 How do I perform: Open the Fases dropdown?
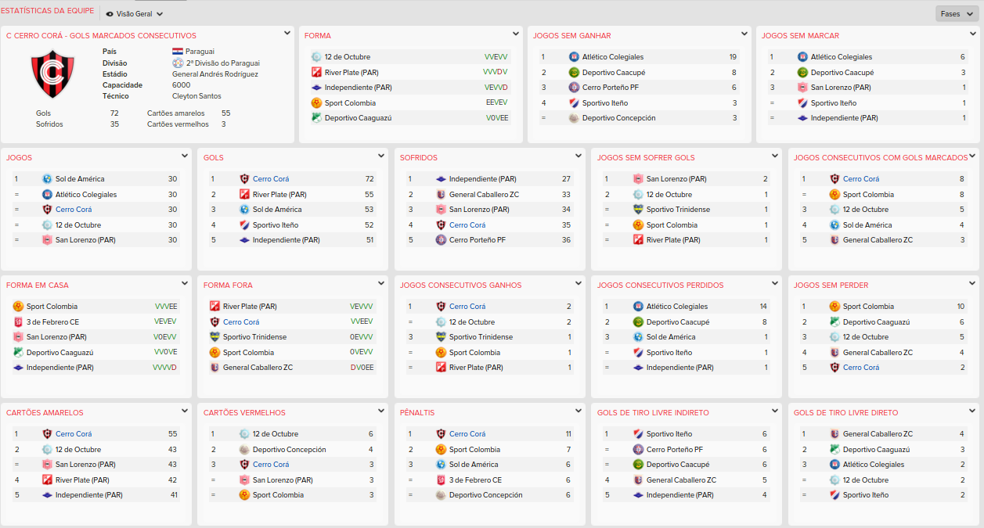pyautogui.click(x=955, y=14)
